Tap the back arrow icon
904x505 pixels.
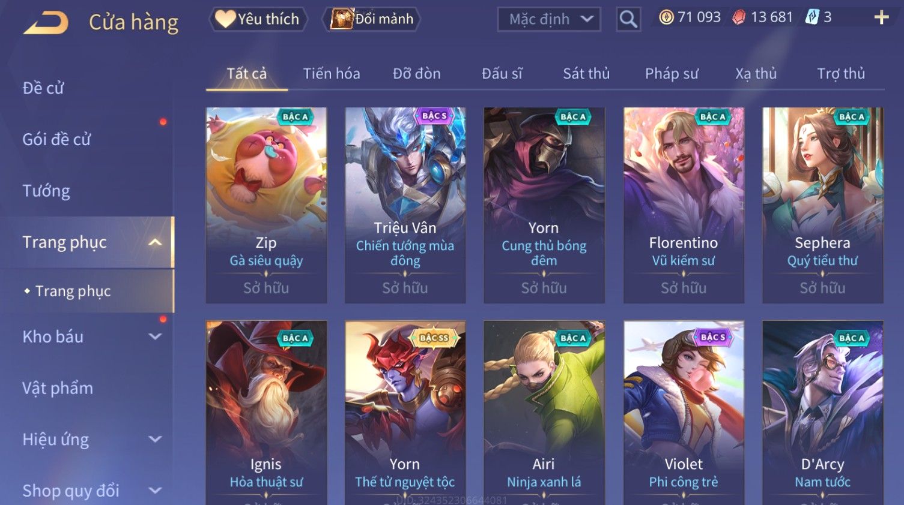tap(46, 23)
